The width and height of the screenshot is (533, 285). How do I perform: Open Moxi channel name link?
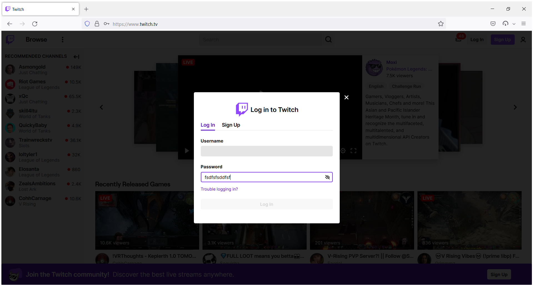coord(391,62)
